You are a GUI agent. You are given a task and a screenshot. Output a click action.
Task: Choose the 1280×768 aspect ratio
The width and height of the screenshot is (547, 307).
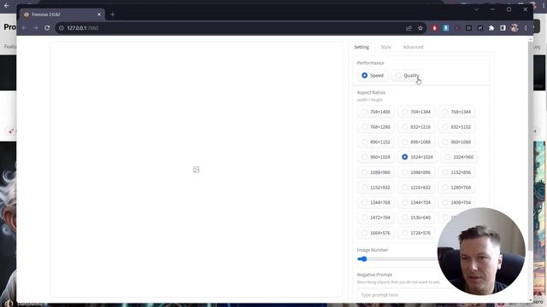click(456, 188)
